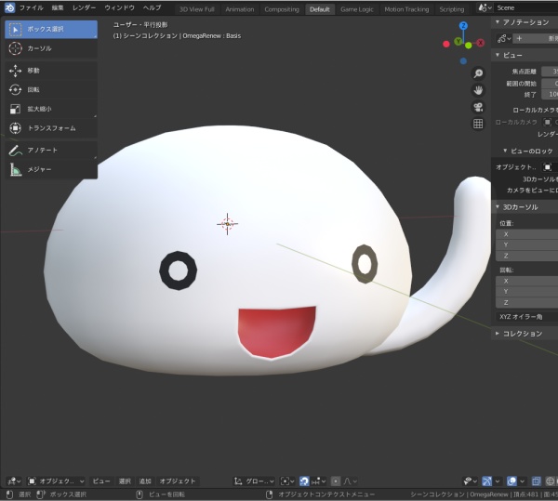
Task: Open the object visibility eye dropdown
Action: (x=470, y=481)
